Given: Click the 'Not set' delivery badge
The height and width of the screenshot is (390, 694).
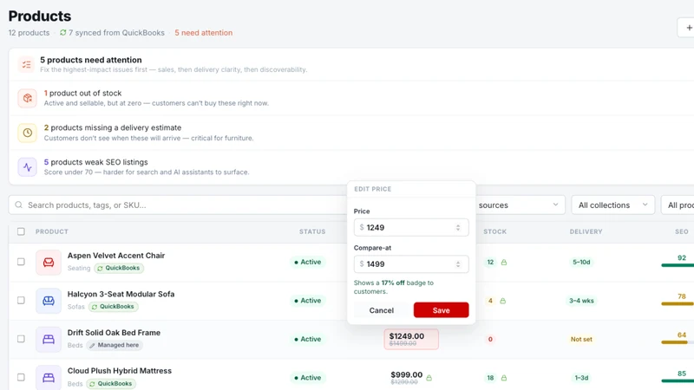Looking at the screenshot, I should click(581, 339).
